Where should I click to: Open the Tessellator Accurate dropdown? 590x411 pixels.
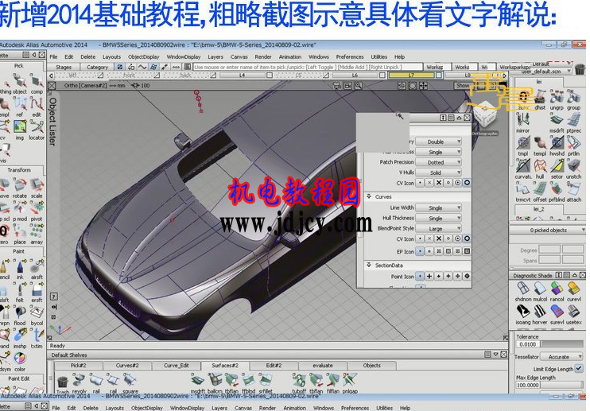(x=562, y=356)
